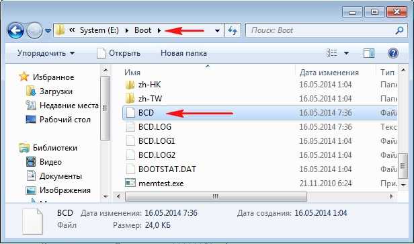This screenshot has height=244, width=414.
Task: Open Изображения library
Action: coord(65,190)
